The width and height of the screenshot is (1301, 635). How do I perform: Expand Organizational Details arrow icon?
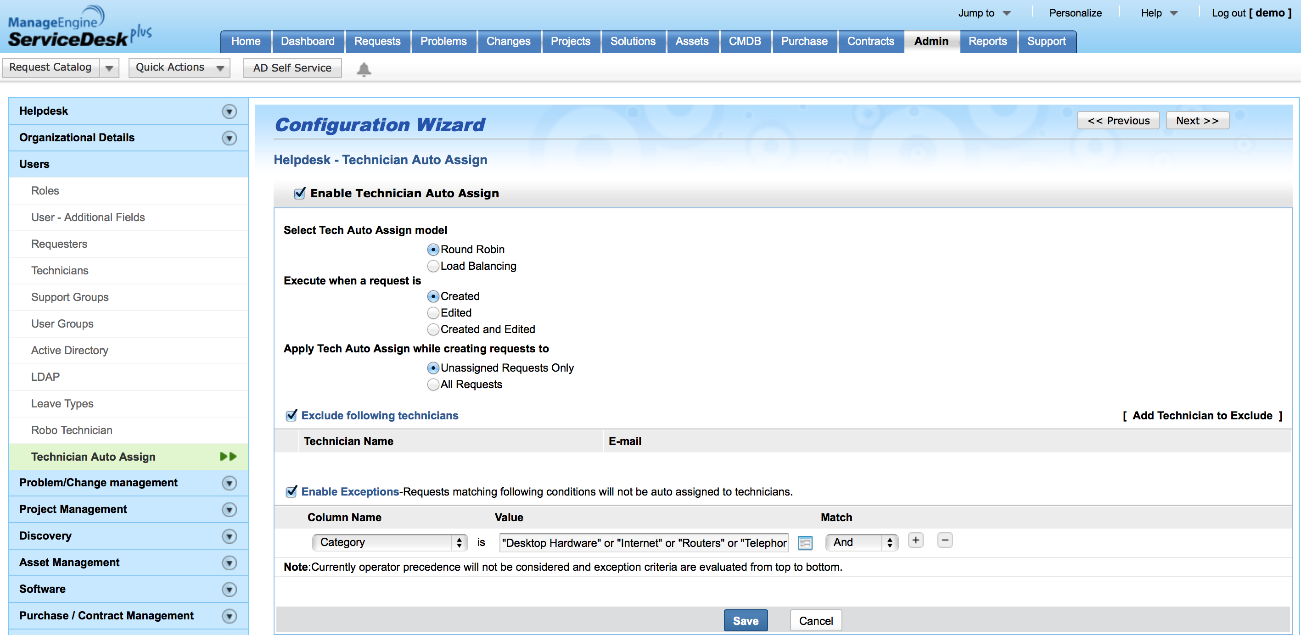229,138
